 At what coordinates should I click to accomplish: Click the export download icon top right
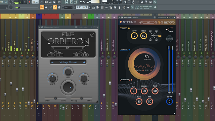[x=155, y=2]
